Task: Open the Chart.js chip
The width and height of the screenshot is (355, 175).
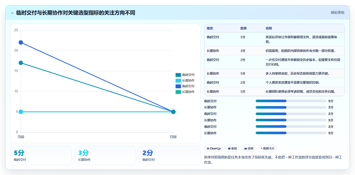Action: tap(214, 148)
